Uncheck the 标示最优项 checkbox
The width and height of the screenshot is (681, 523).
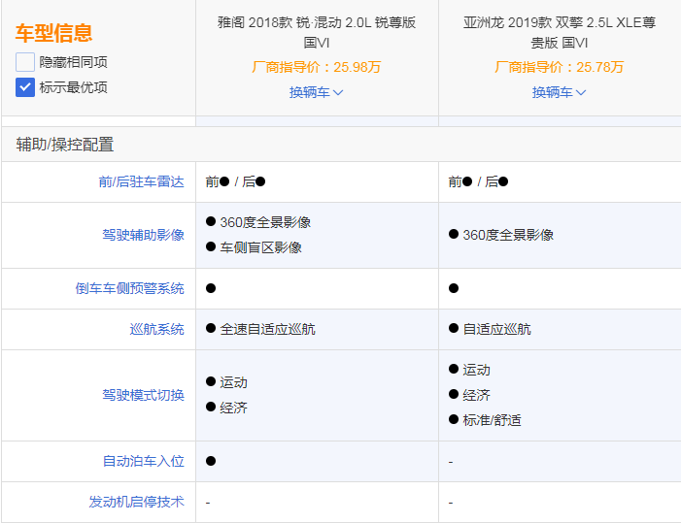pos(25,87)
